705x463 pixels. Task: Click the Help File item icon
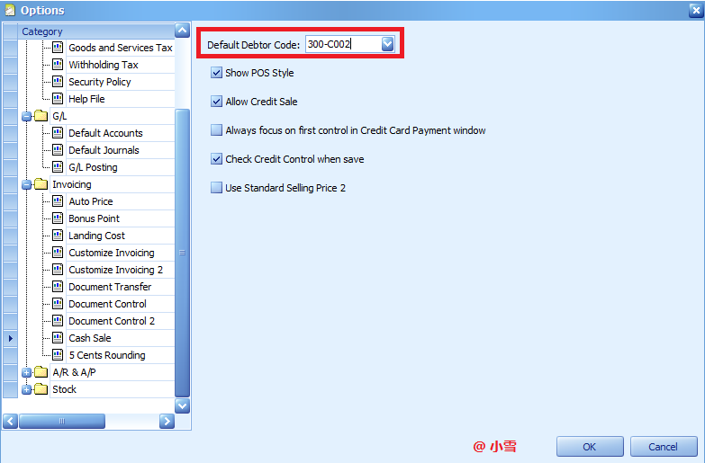58,98
